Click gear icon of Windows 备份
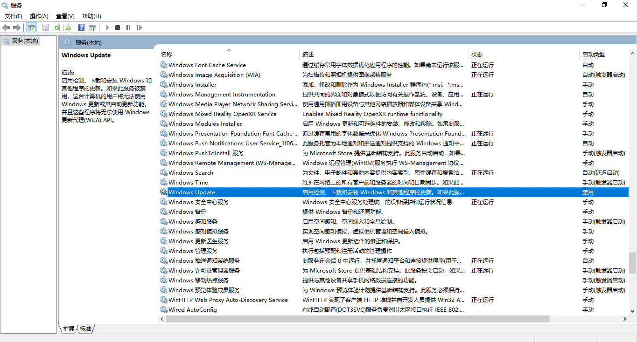The height and width of the screenshot is (342, 637). [163, 212]
